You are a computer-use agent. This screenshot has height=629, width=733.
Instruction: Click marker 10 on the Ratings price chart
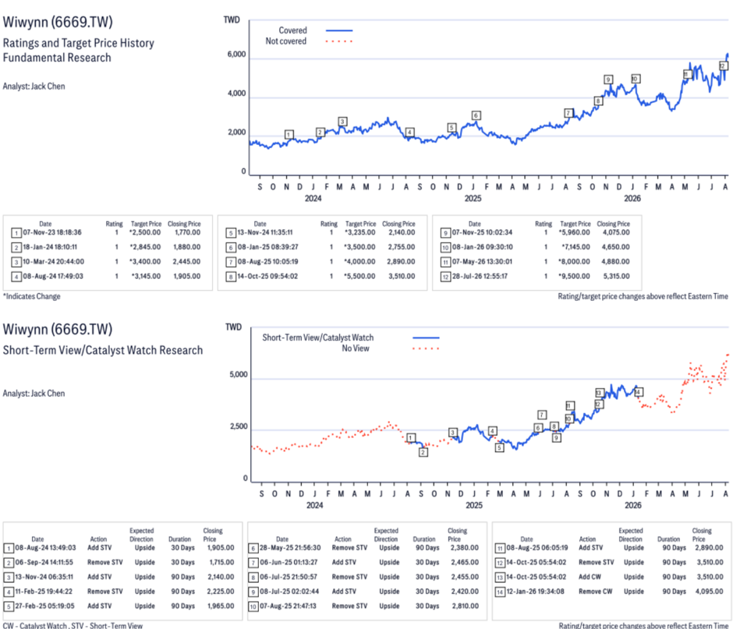coord(636,79)
